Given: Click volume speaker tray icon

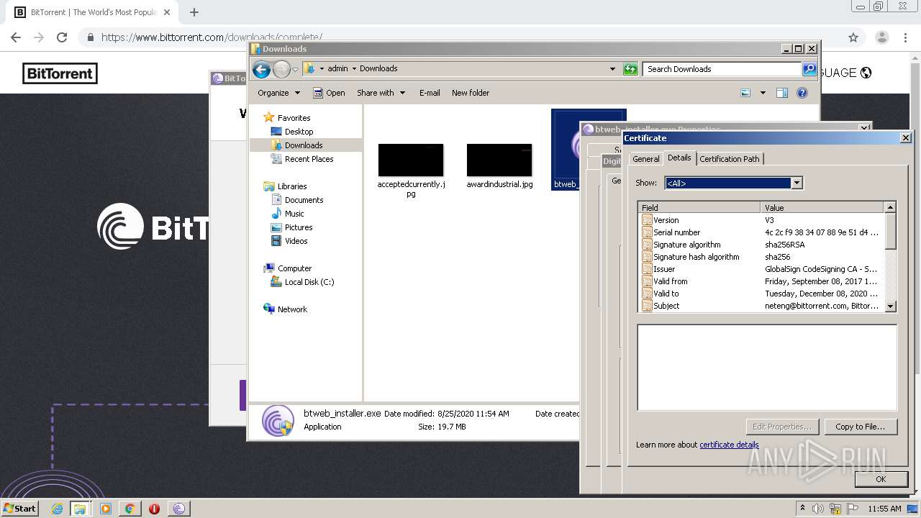Looking at the screenshot, I should [x=819, y=509].
